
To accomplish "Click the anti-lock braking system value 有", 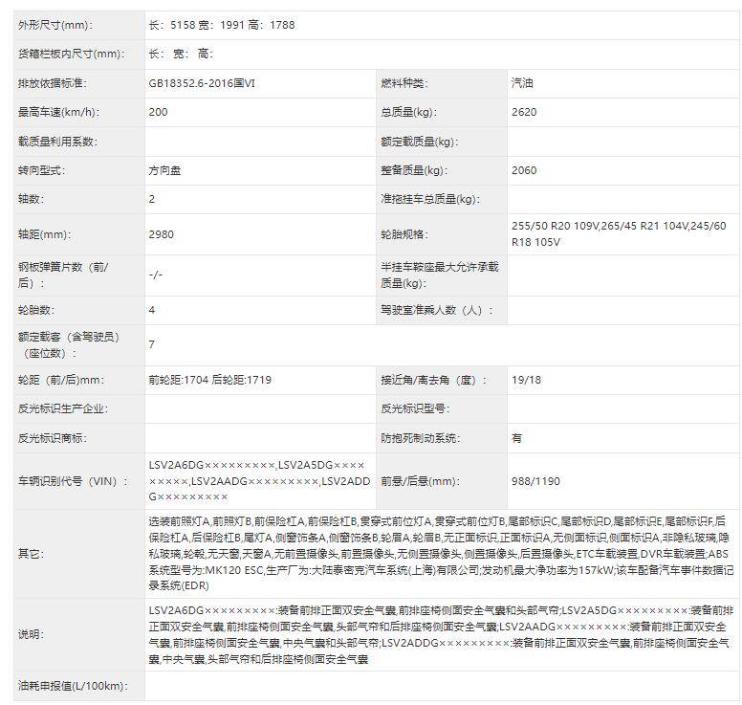I will 517,438.
